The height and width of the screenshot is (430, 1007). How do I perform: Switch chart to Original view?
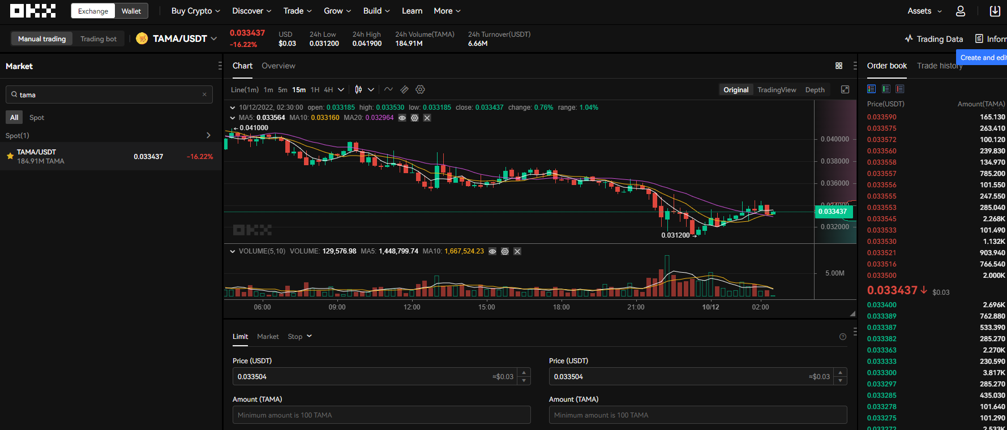(736, 89)
